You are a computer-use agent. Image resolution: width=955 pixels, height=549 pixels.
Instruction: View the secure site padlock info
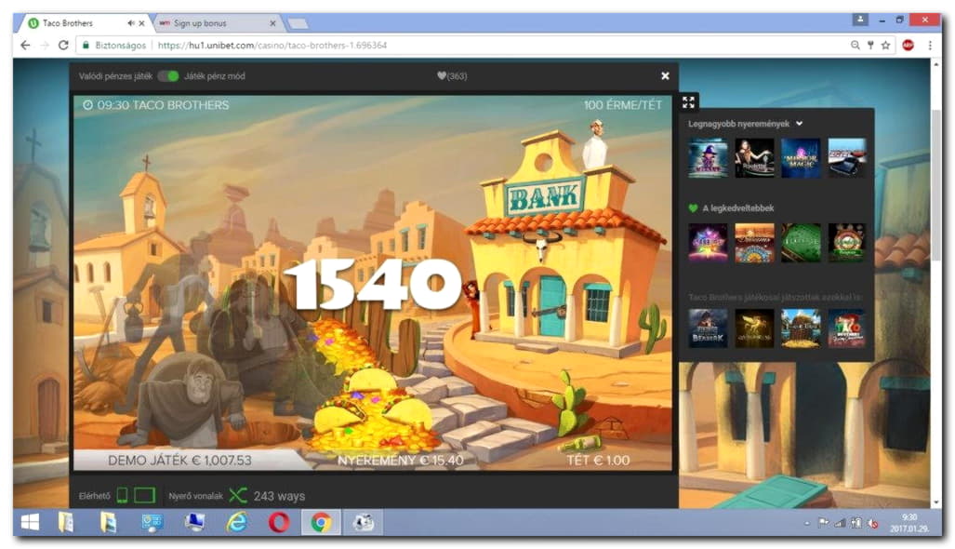tap(86, 45)
